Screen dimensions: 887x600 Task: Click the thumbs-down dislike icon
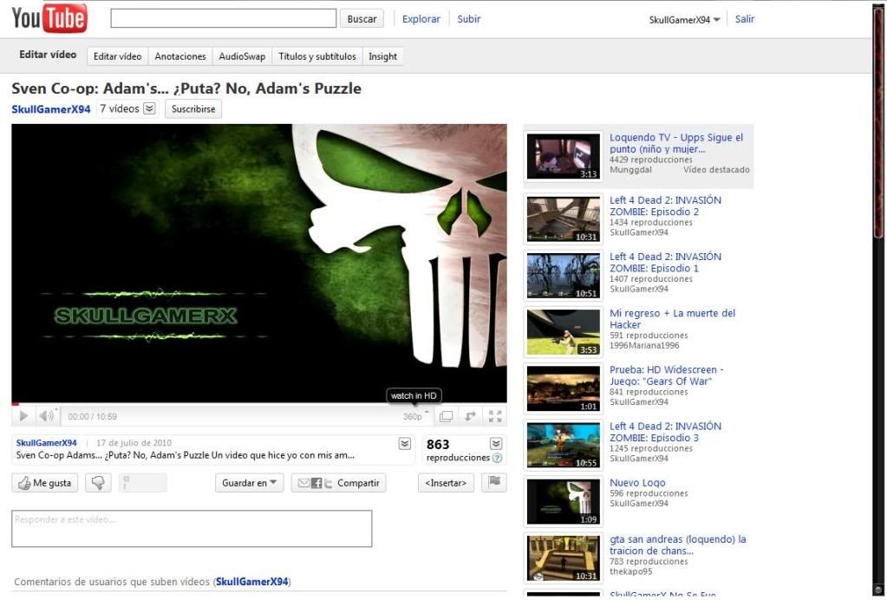pos(98,483)
